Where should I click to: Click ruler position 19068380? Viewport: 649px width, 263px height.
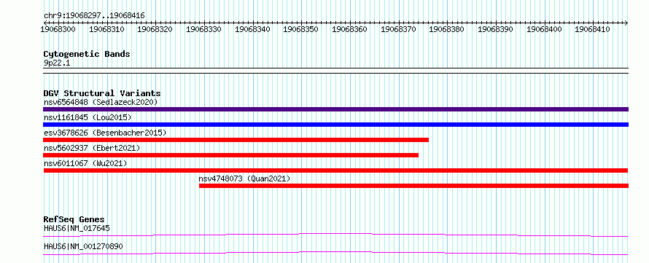click(x=446, y=29)
